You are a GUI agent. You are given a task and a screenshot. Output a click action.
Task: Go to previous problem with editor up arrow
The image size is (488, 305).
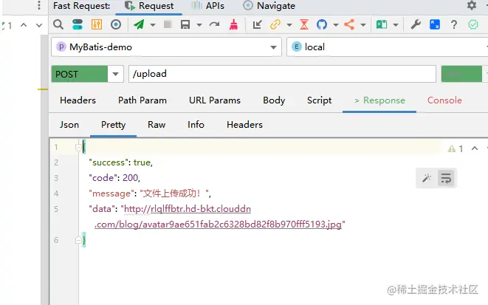pyautogui.click(x=475, y=148)
